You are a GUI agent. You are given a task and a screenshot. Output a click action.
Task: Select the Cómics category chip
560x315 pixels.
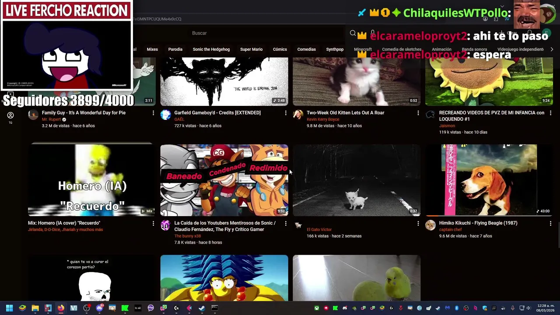[x=280, y=49]
